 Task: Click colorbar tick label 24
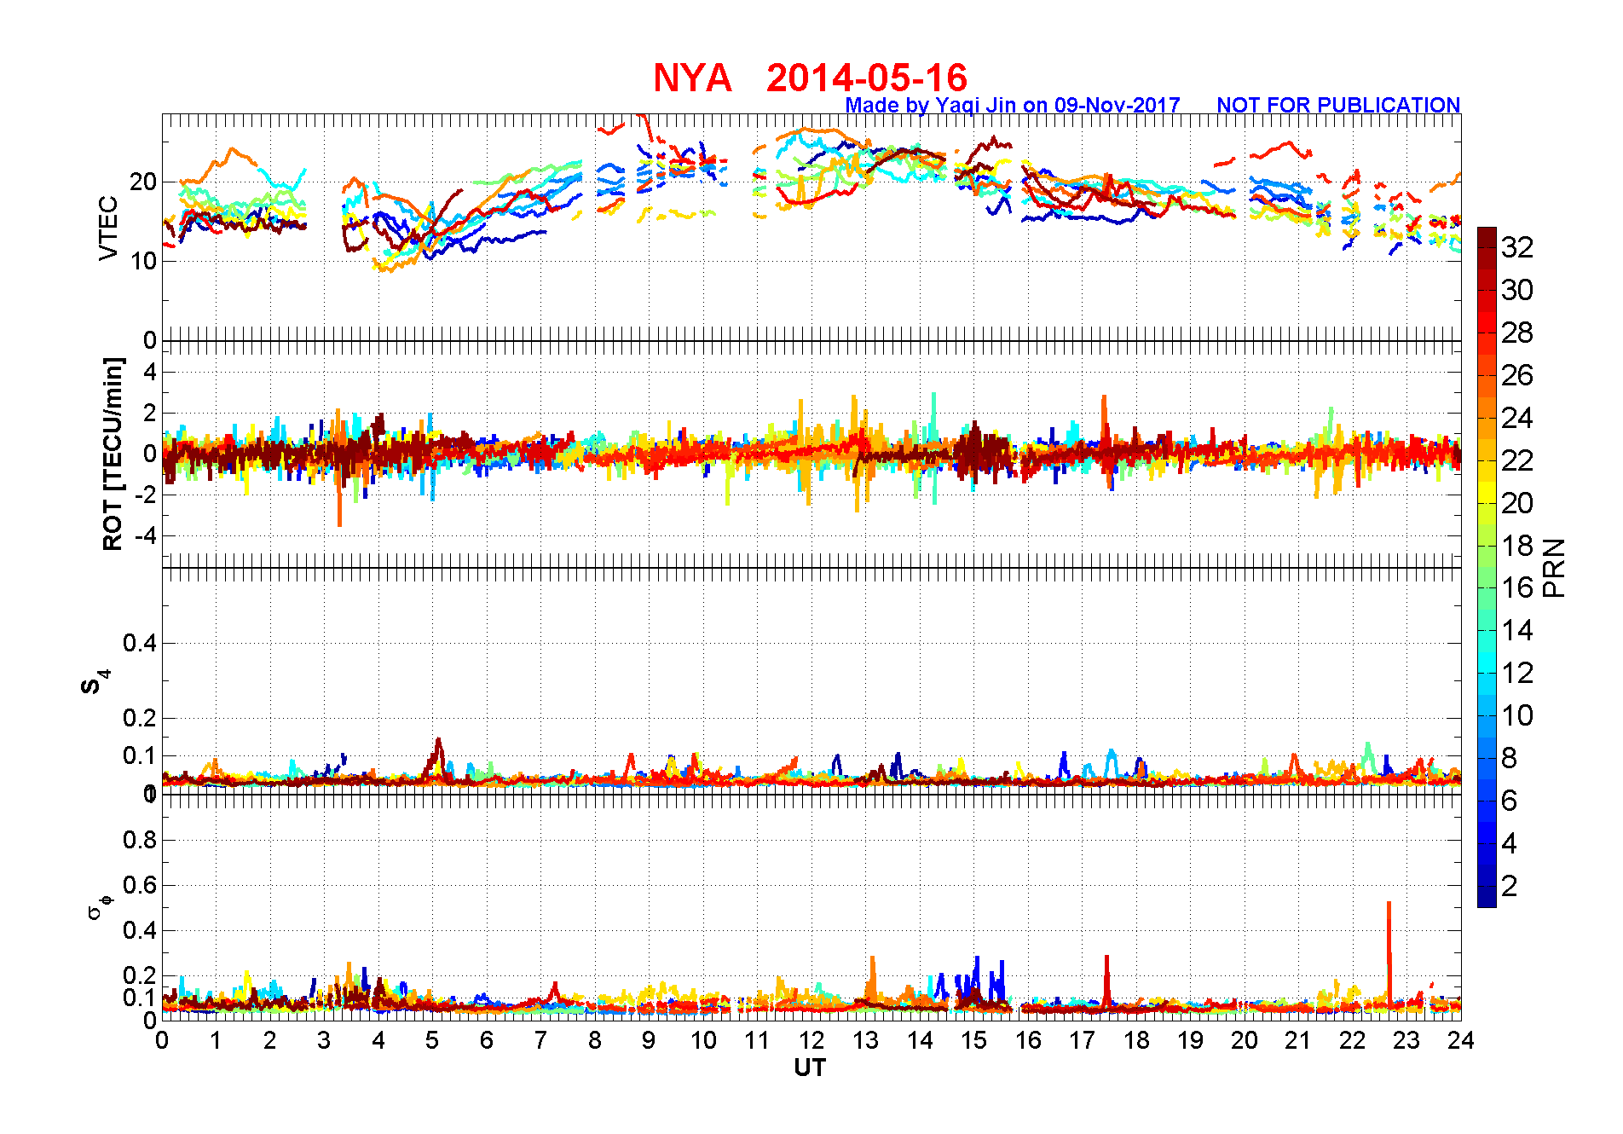[1516, 418]
